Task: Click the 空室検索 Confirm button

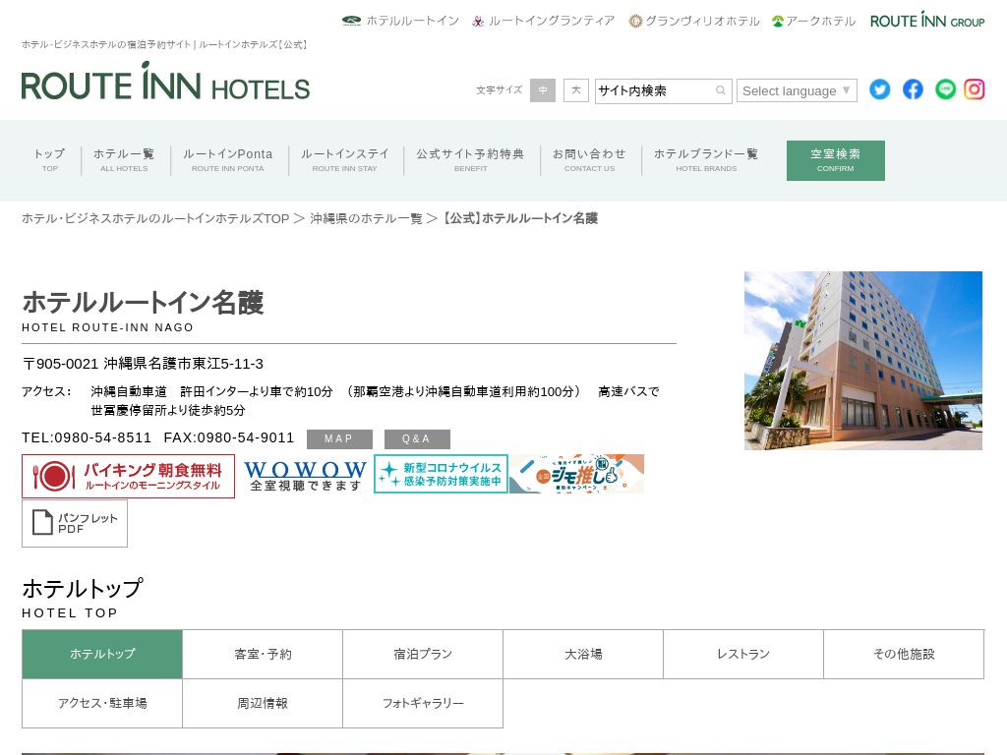Action: pyautogui.click(x=836, y=160)
